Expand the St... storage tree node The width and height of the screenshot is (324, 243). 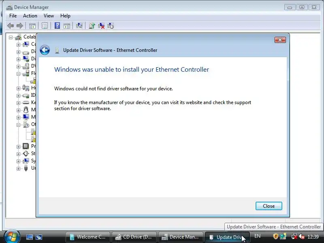click(x=18, y=154)
